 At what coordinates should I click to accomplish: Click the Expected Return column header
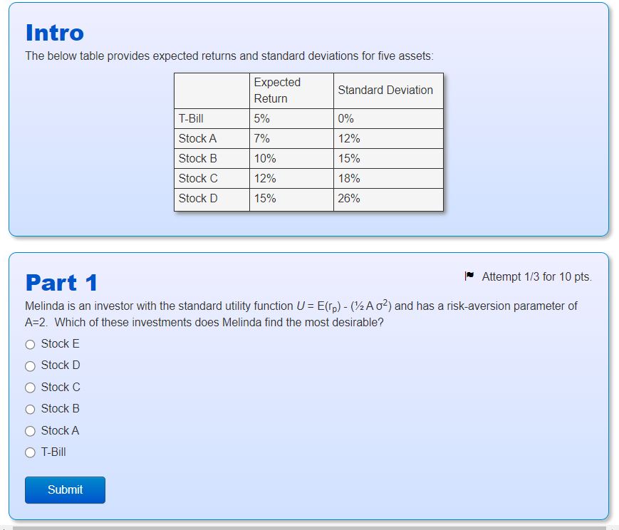[291, 90]
